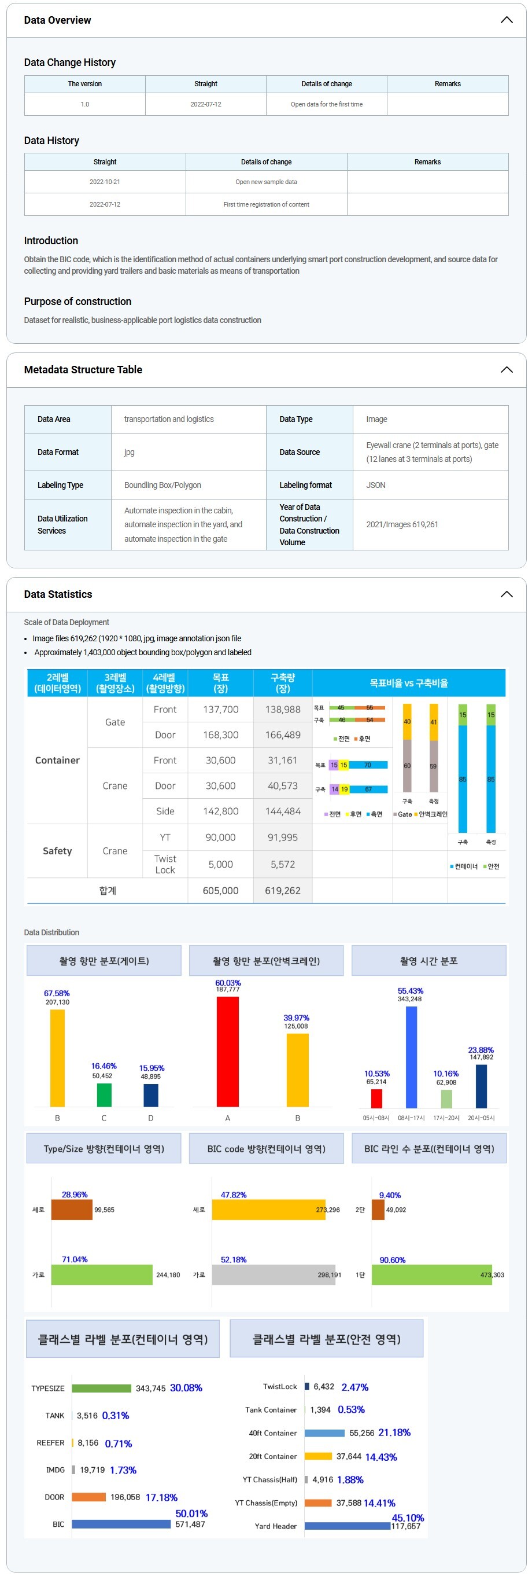Collapse the Data Statistics section chevron
This screenshot has width=532, height=1576.
pos(506,594)
